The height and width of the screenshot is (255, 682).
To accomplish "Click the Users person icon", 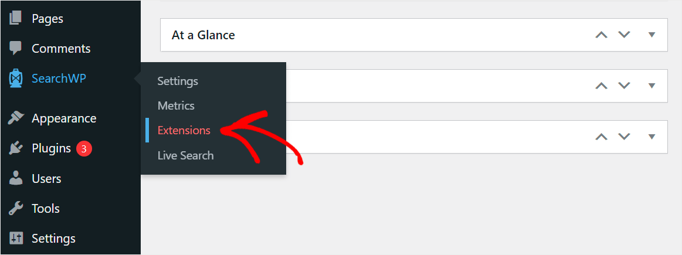I will click(16, 178).
